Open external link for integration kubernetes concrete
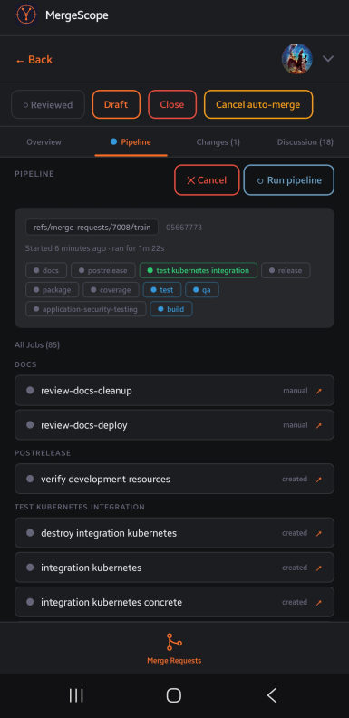 pyautogui.click(x=319, y=602)
